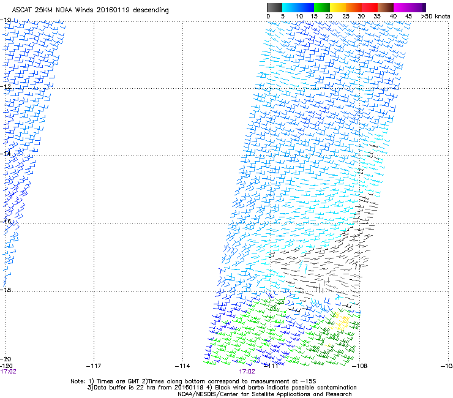Click the orange 25-30 knots legend swatch
Screen dimensions: 453x398
coord(354,7)
